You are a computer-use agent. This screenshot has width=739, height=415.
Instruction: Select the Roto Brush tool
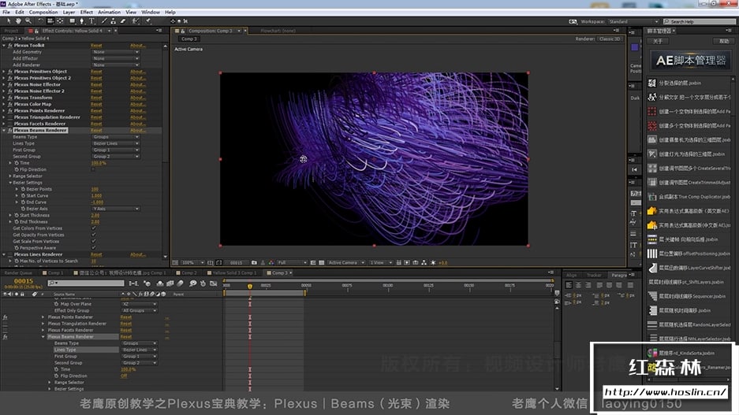pyautogui.click(x=136, y=21)
